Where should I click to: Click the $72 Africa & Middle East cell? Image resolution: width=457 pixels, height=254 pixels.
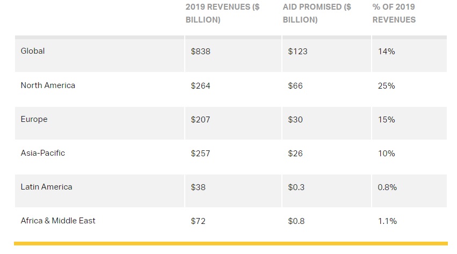pos(198,221)
